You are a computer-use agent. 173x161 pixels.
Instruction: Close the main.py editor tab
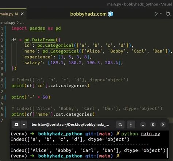[x=22, y=14]
